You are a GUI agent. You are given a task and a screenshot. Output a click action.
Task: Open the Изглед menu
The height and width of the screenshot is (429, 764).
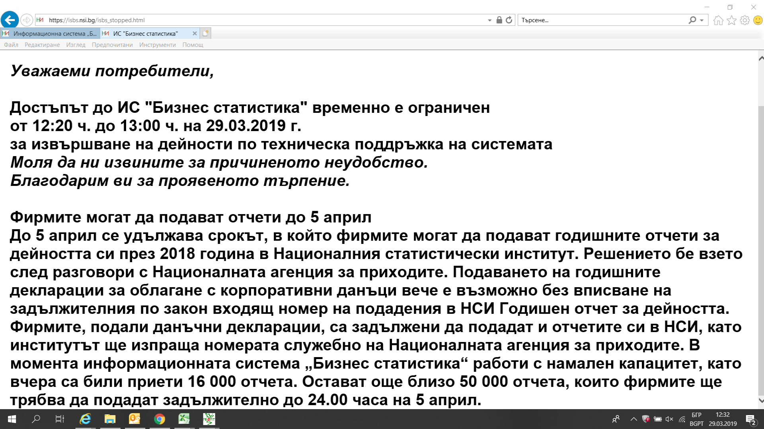point(76,45)
